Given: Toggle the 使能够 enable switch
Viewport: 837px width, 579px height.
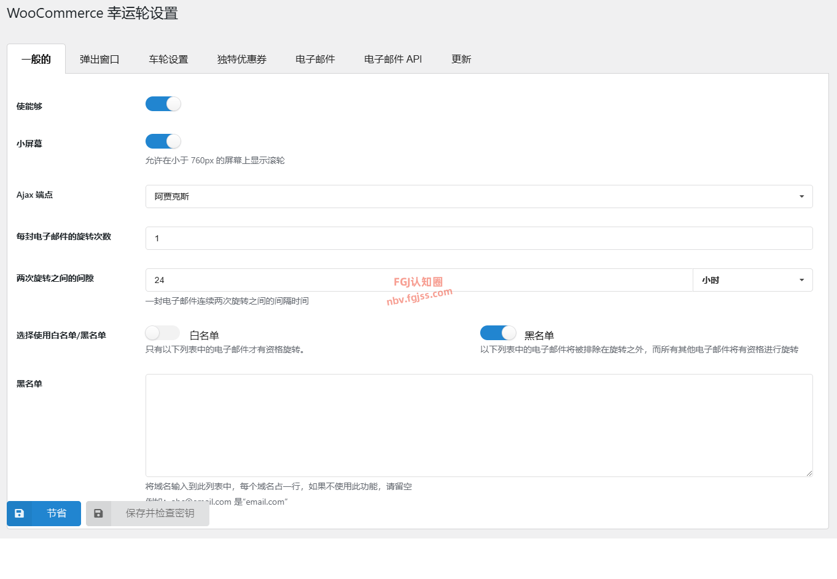Looking at the screenshot, I should point(163,104).
